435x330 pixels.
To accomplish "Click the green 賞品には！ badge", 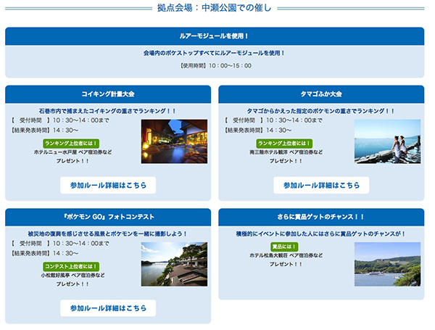I will [x=284, y=247].
